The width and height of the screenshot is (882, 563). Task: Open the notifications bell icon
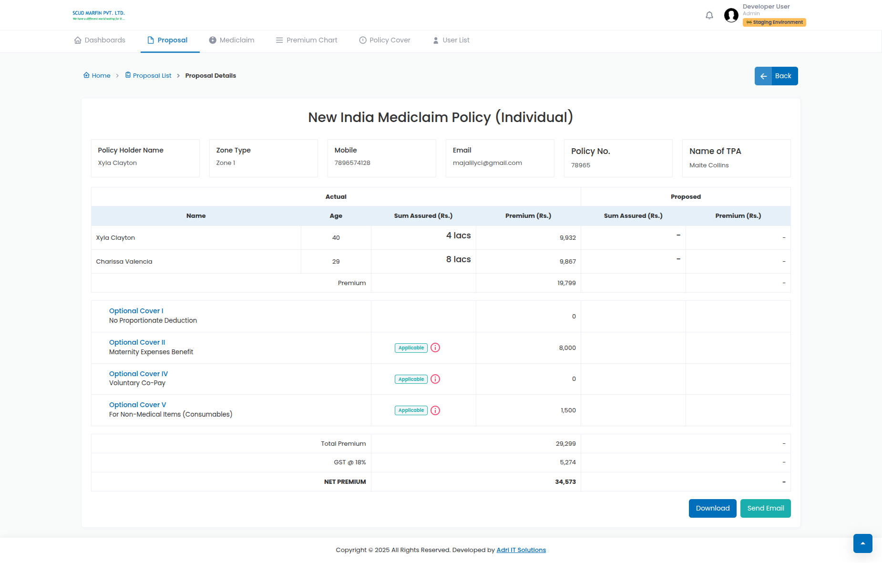[709, 15]
